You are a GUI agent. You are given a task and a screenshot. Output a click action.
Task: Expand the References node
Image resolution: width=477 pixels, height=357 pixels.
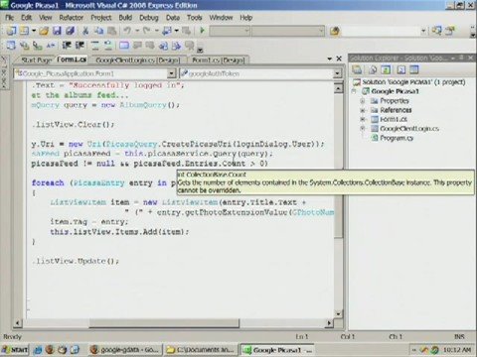point(363,110)
